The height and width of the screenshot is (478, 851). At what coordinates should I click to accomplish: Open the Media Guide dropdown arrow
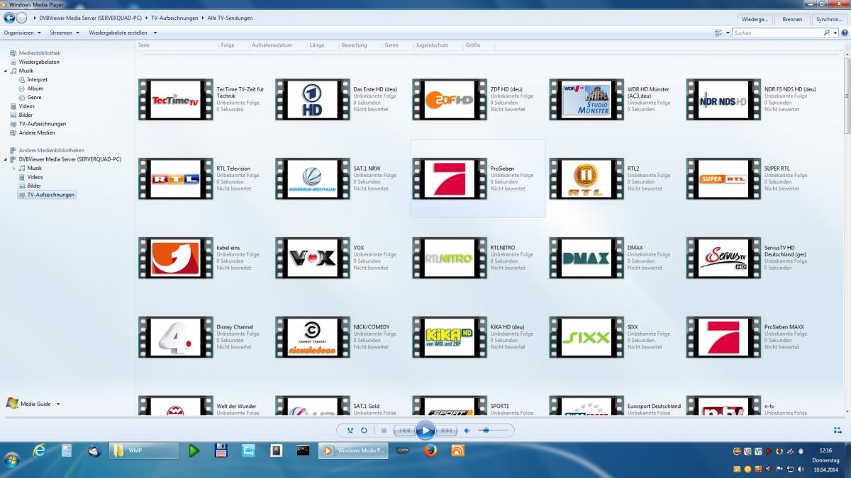(58, 404)
